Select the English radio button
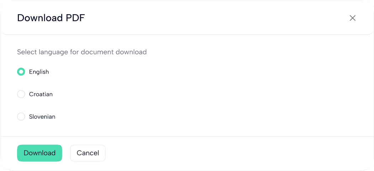 coord(21,72)
